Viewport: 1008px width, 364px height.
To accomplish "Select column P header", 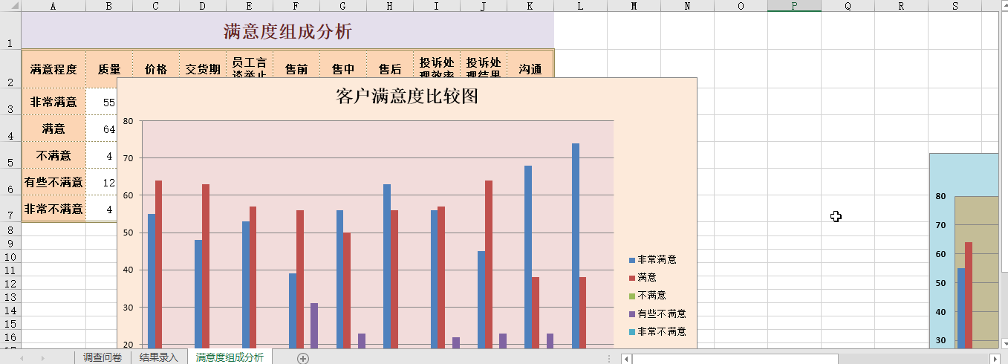I will [x=794, y=6].
